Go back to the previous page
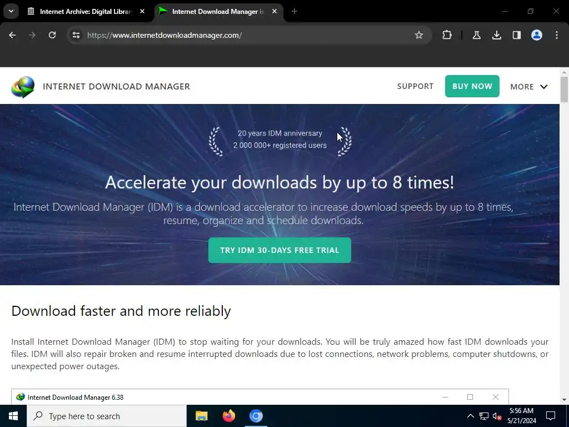 tap(12, 35)
